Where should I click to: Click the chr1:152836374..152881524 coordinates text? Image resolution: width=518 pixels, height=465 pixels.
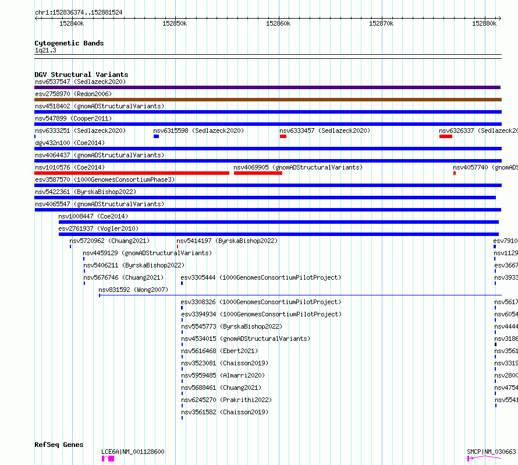[x=79, y=13]
